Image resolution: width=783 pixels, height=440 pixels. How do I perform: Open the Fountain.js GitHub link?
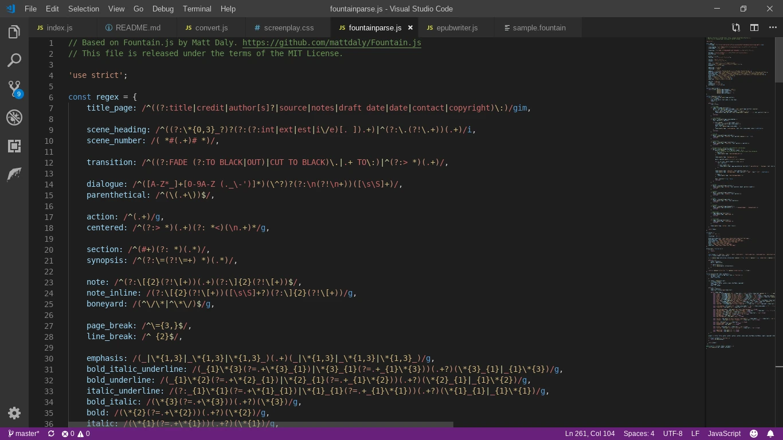click(x=331, y=42)
